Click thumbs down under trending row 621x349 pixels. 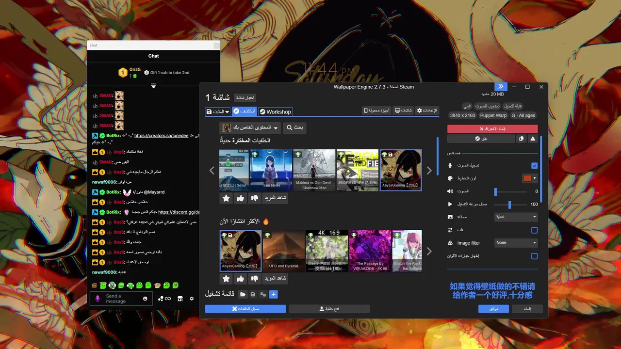254,279
